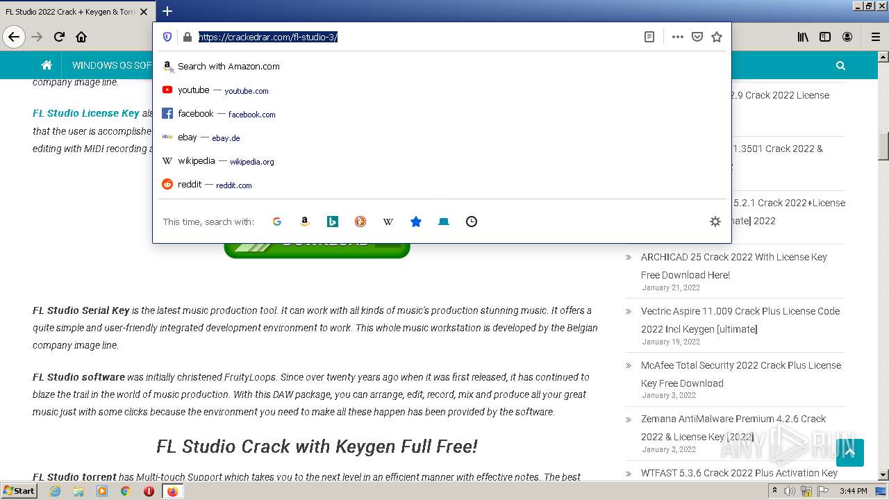
Task: Click the scroll-to-top arrow button
Action: click(850, 453)
